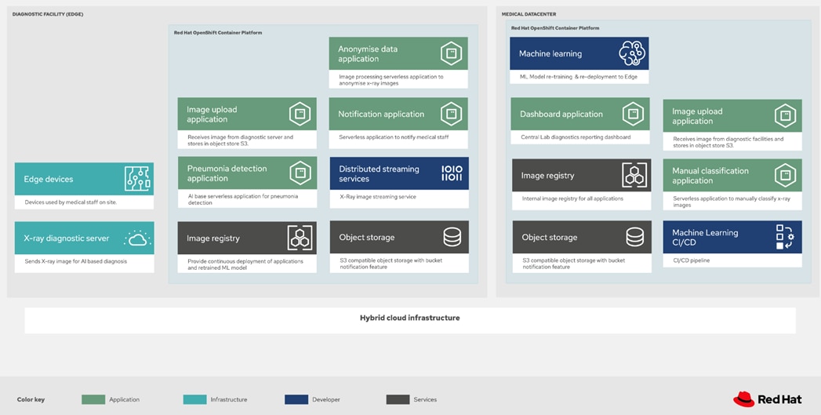Viewport: 821px width, 415px height.
Task: Click the Manual classification application hexagon icon
Action: (786, 175)
